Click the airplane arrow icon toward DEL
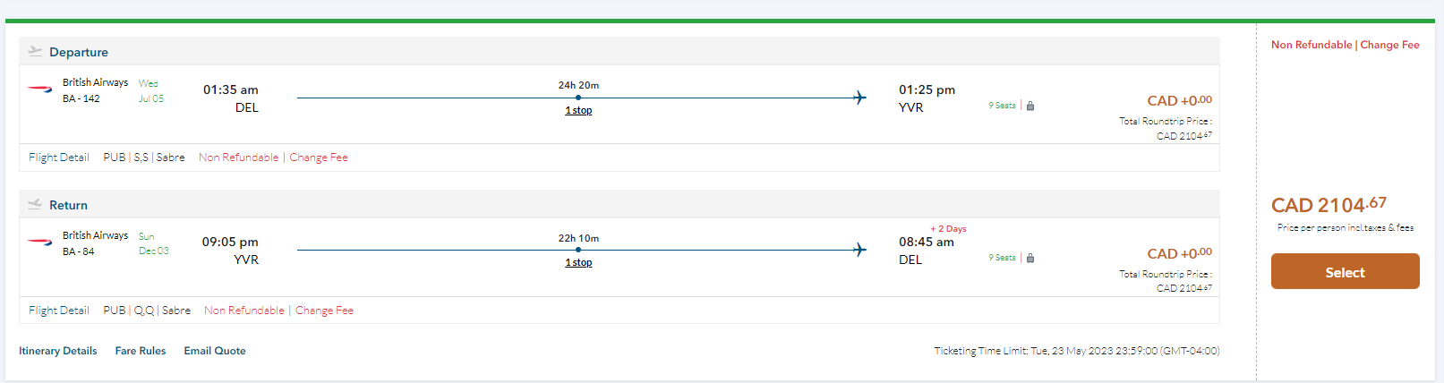The width and height of the screenshot is (1444, 383). [x=859, y=250]
